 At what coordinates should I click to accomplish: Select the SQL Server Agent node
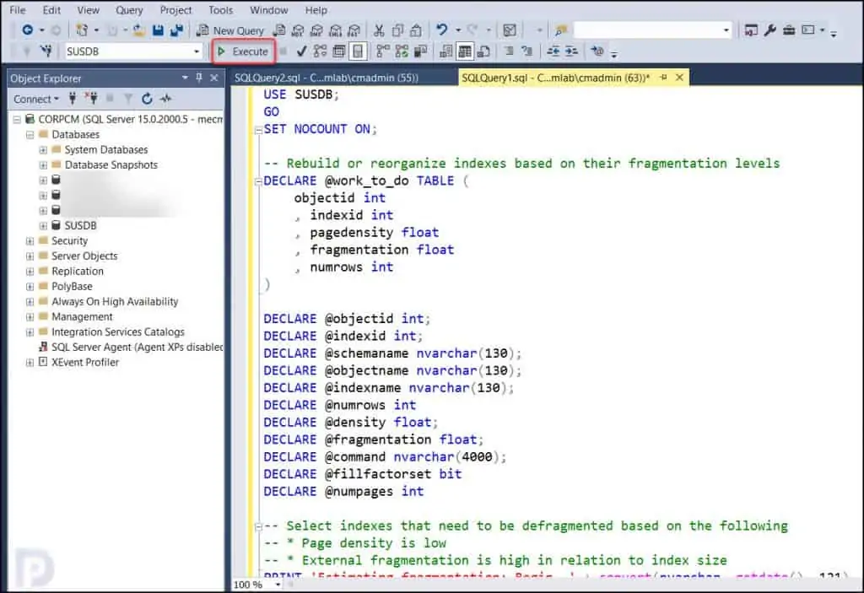(137, 348)
